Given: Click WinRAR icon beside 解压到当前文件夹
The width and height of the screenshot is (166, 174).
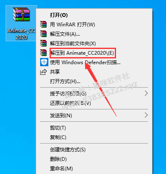Looking at the screenshot, I should [x=43, y=43].
